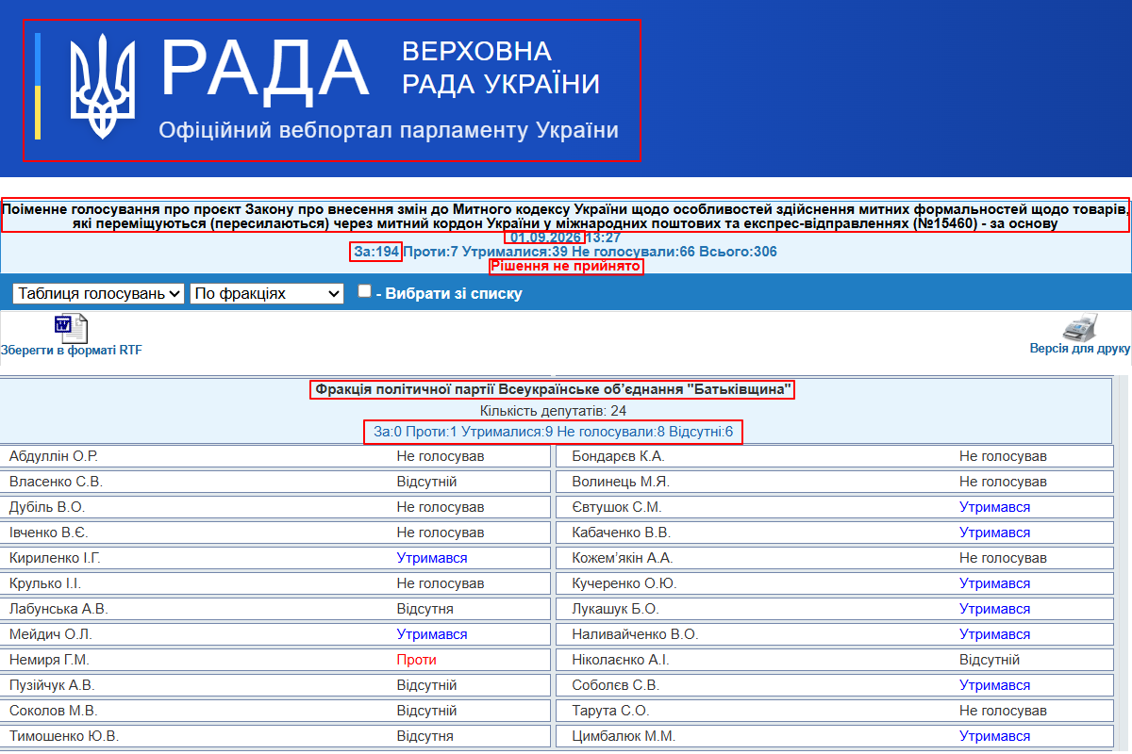Click 'Офіційний вебпортал парламенту України' text
This screenshot has height=754, width=1132.
pyautogui.click(x=389, y=130)
